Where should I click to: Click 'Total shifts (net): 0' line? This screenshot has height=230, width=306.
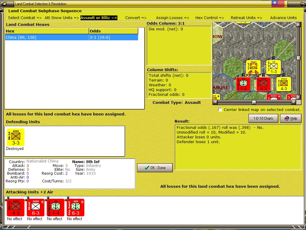click(x=168, y=76)
